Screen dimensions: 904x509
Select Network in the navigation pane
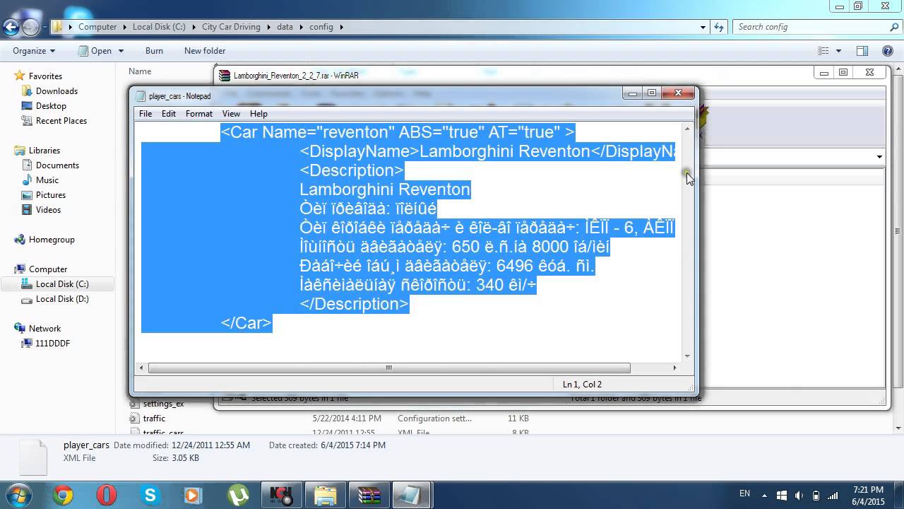click(44, 329)
